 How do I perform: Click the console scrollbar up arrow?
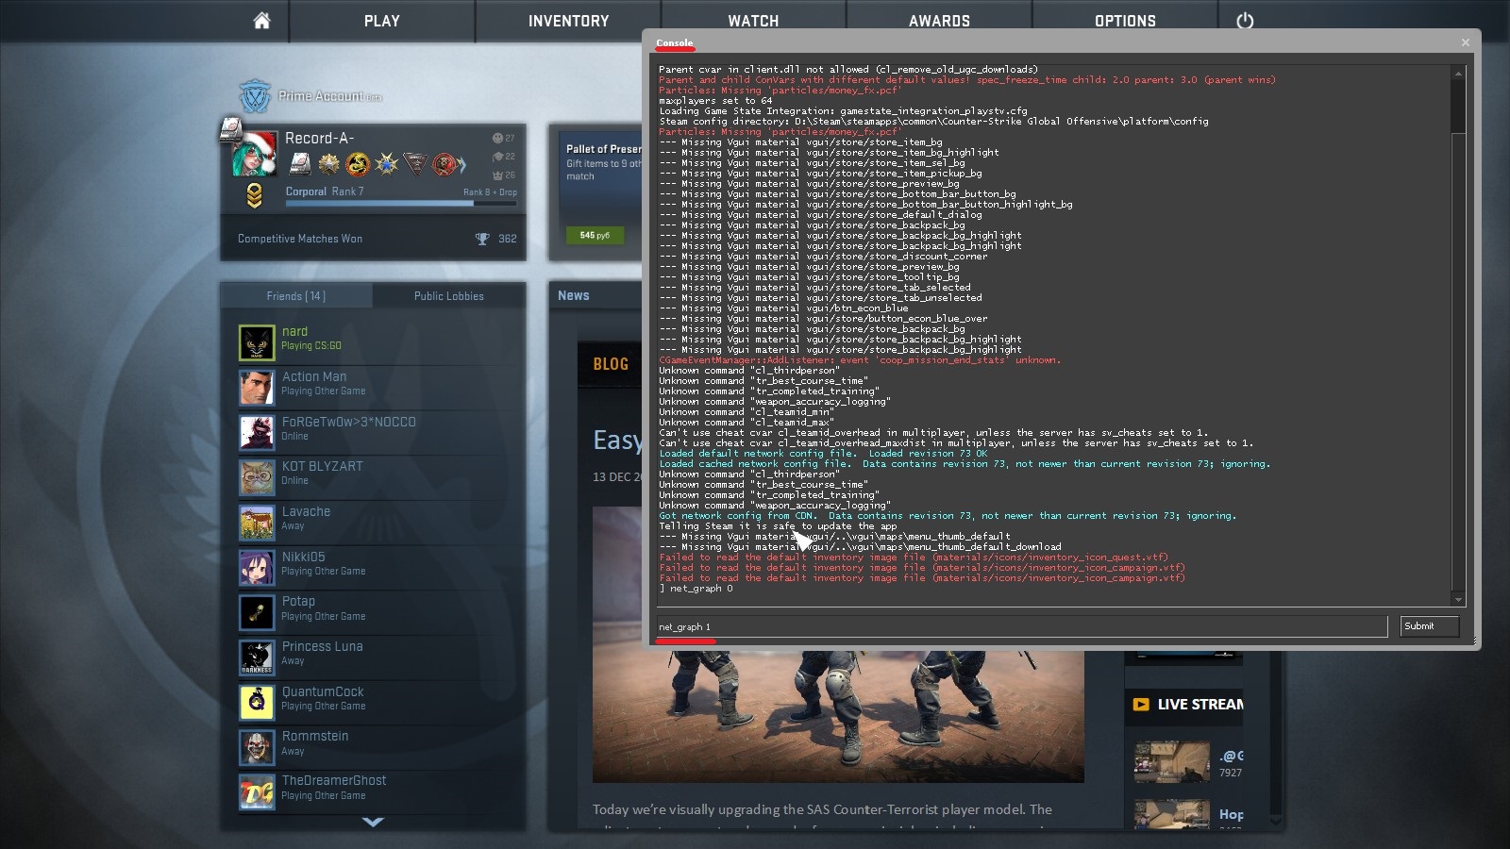[x=1458, y=73]
